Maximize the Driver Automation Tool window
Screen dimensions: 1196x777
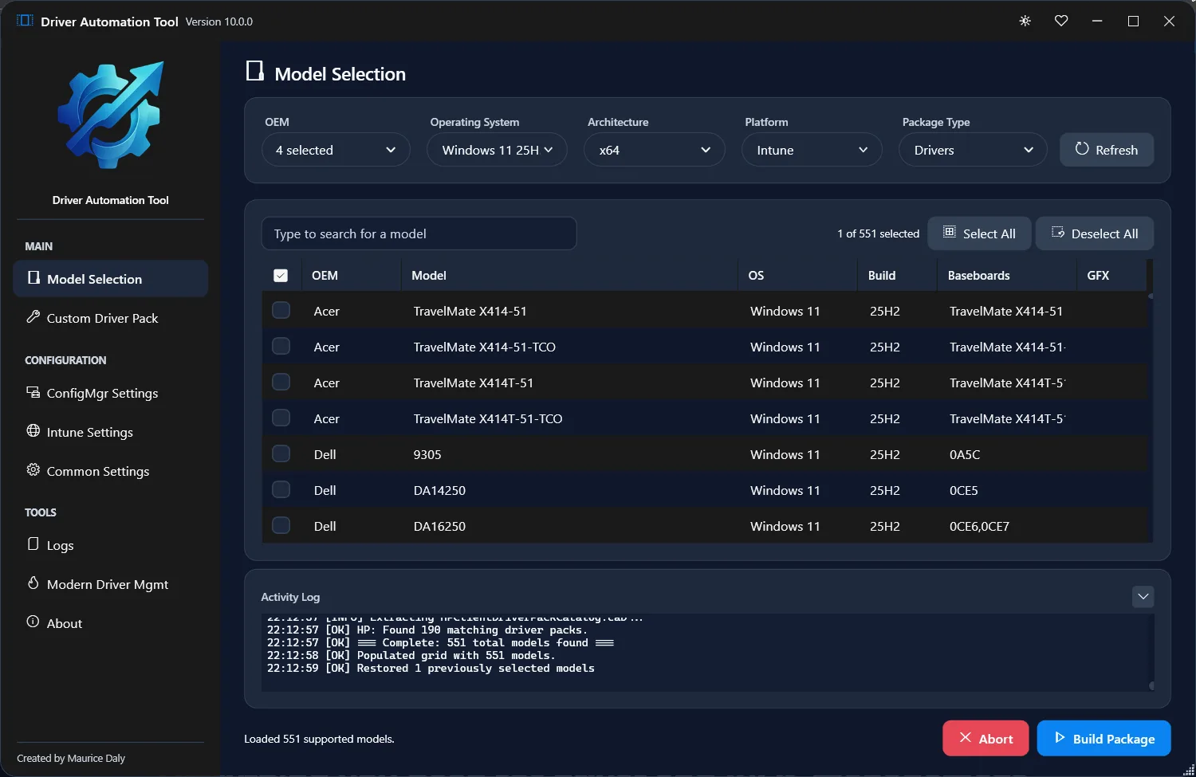click(1133, 21)
